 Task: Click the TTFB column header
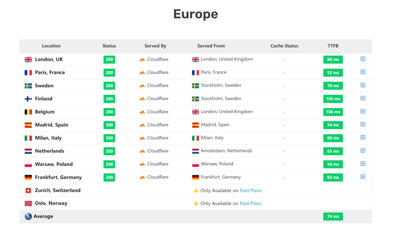[x=333, y=46]
